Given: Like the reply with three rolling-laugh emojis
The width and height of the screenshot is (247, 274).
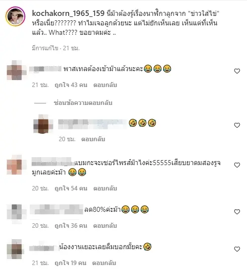Looking at the screenshot, I should point(237,125).
